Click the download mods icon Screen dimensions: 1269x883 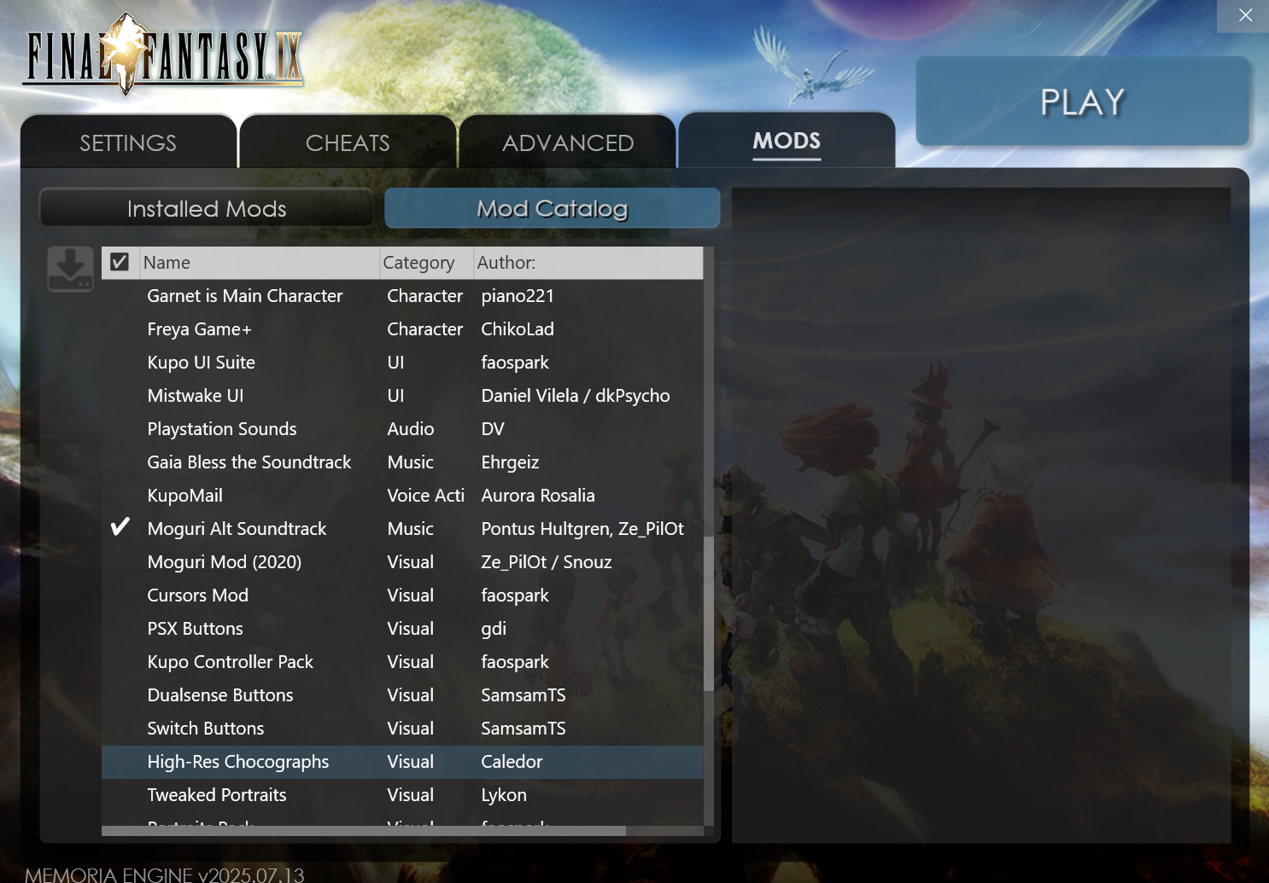(x=70, y=269)
